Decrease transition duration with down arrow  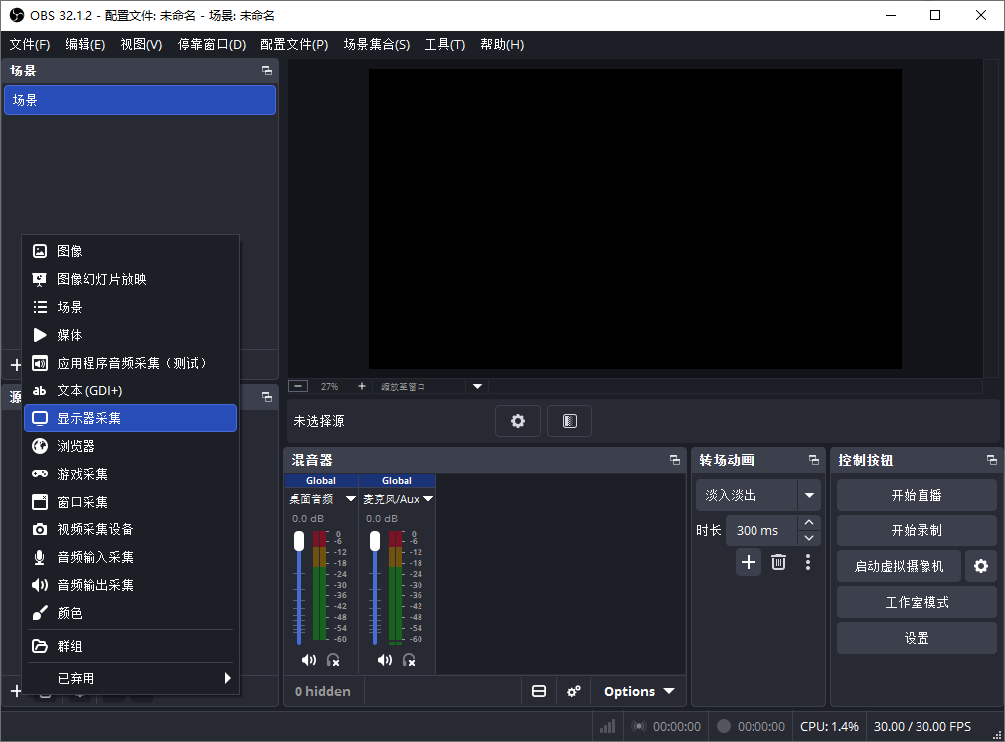coord(809,538)
